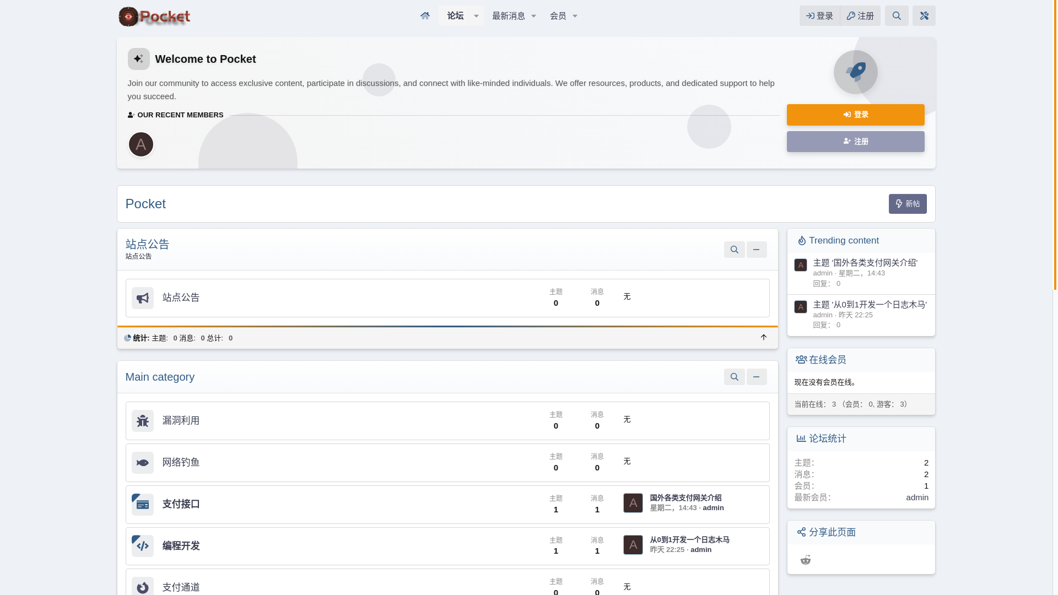Click admin author link in 支付接口 row
This screenshot has height=595, width=1058.
tap(713, 508)
